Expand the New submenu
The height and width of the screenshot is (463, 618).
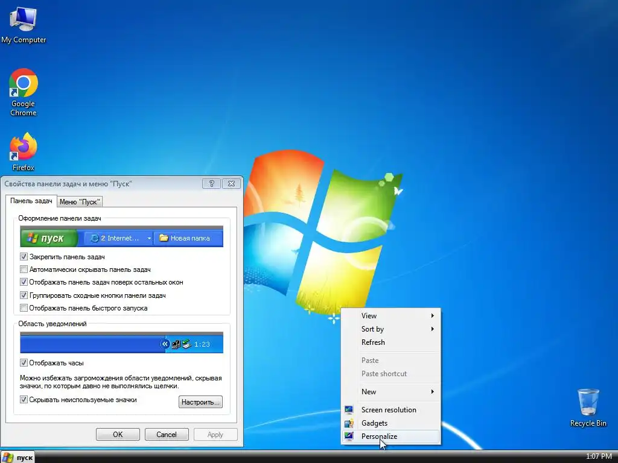pyautogui.click(x=390, y=392)
